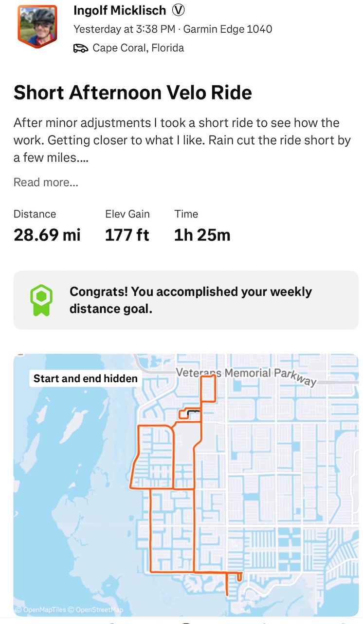Click the Garmin Edge 1040 device text

228,29
